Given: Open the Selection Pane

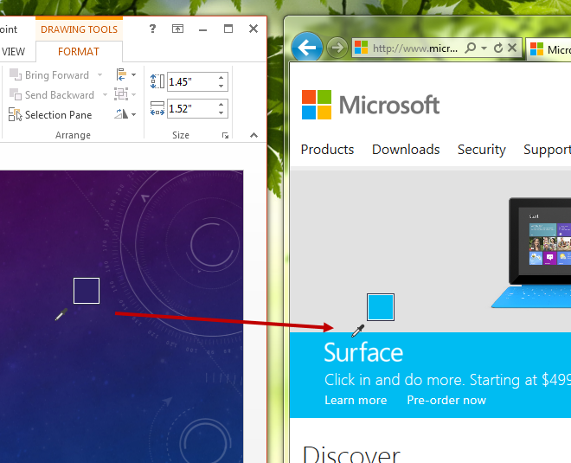Looking at the screenshot, I should [x=50, y=114].
